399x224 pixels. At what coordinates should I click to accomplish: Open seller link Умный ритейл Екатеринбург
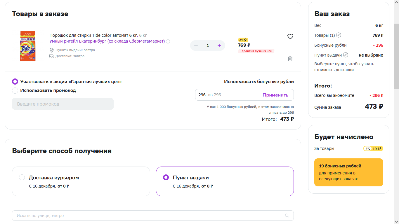pyautogui.click(x=107, y=41)
